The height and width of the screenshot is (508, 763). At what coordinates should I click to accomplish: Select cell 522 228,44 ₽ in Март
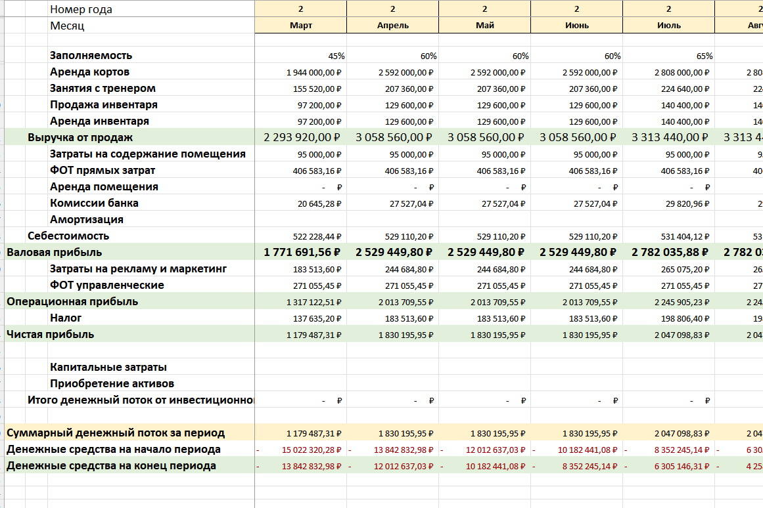pos(301,236)
